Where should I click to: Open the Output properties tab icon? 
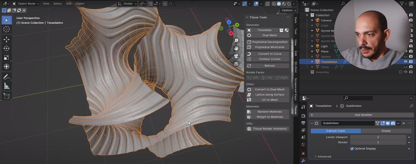303,123
